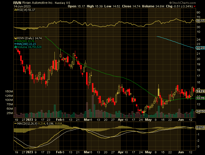Click the 75M volume axis label
Viewport: 205px width, 155px height.
click(x=10, y=104)
